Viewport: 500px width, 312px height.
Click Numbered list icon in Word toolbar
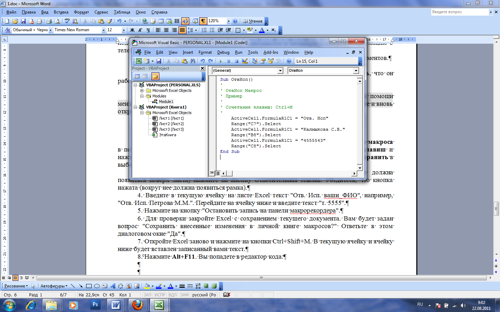click(x=204, y=30)
